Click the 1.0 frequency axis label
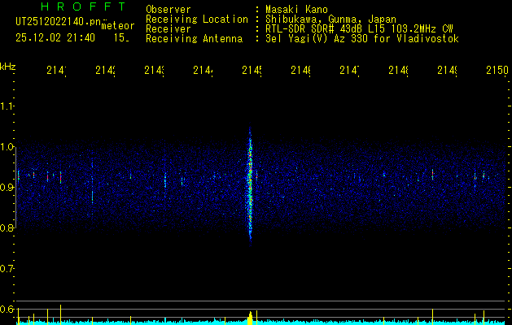Image resolution: width=512 pixels, height=325 pixels. 7,147
